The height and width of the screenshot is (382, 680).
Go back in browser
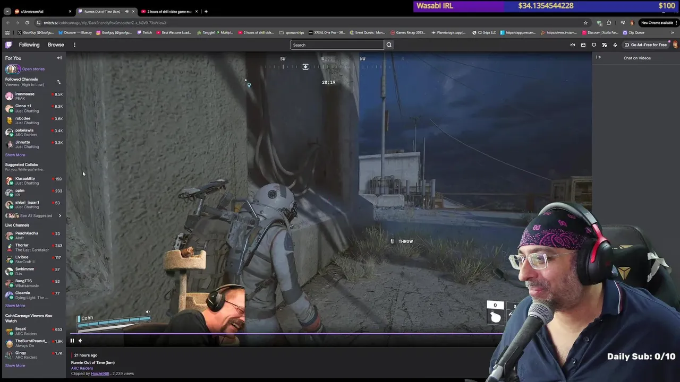coord(8,23)
